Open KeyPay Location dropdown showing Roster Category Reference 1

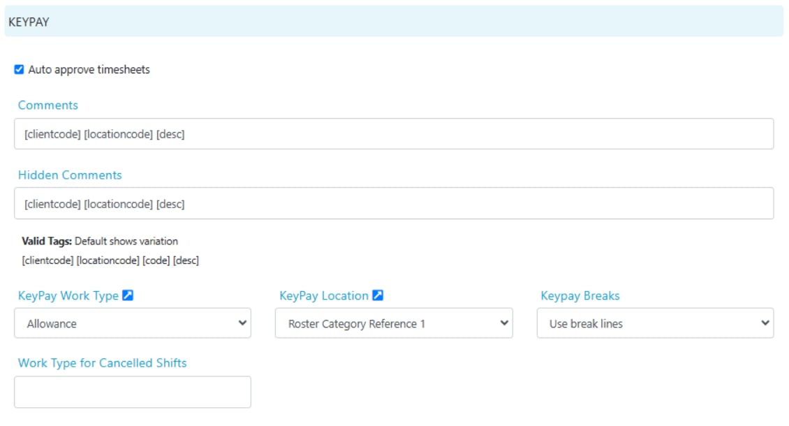tap(394, 323)
